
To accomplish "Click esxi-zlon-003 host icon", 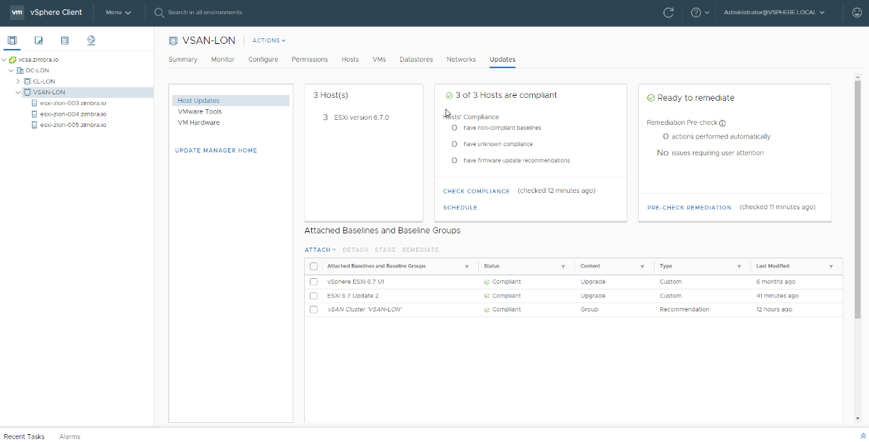I will tap(34, 103).
